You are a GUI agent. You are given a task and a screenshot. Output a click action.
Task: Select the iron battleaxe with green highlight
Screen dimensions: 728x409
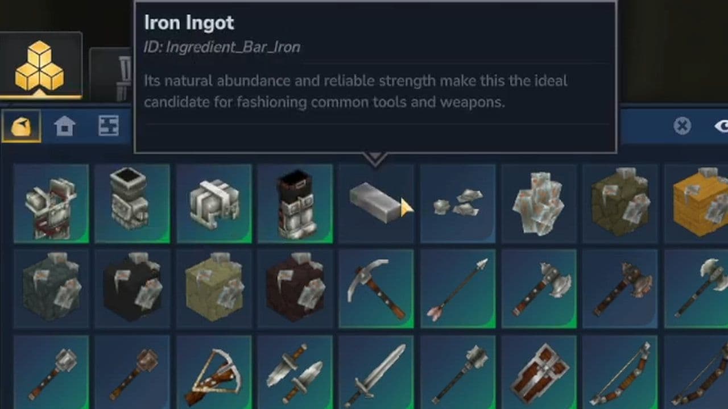click(x=539, y=289)
